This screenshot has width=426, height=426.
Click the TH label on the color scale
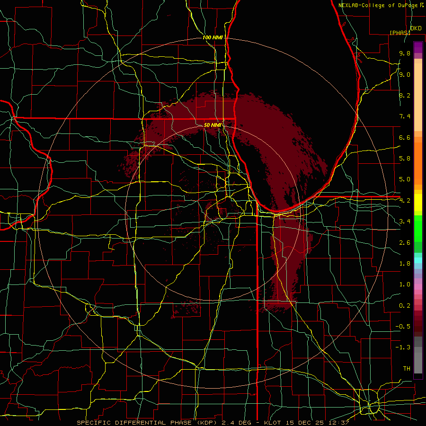[407, 369]
